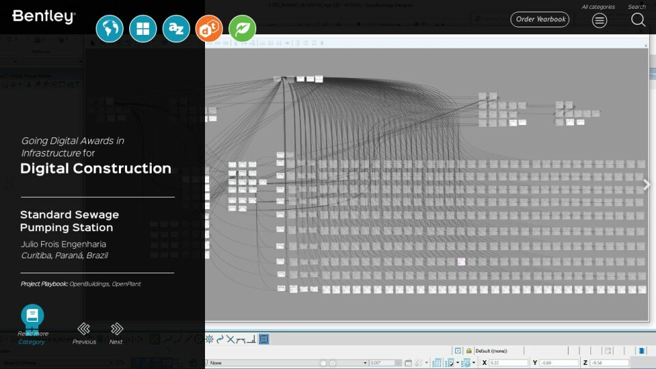This screenshot has width=656, height=369.
Task: Select the pink highlighted node in graph
Action: pos(461,262)
